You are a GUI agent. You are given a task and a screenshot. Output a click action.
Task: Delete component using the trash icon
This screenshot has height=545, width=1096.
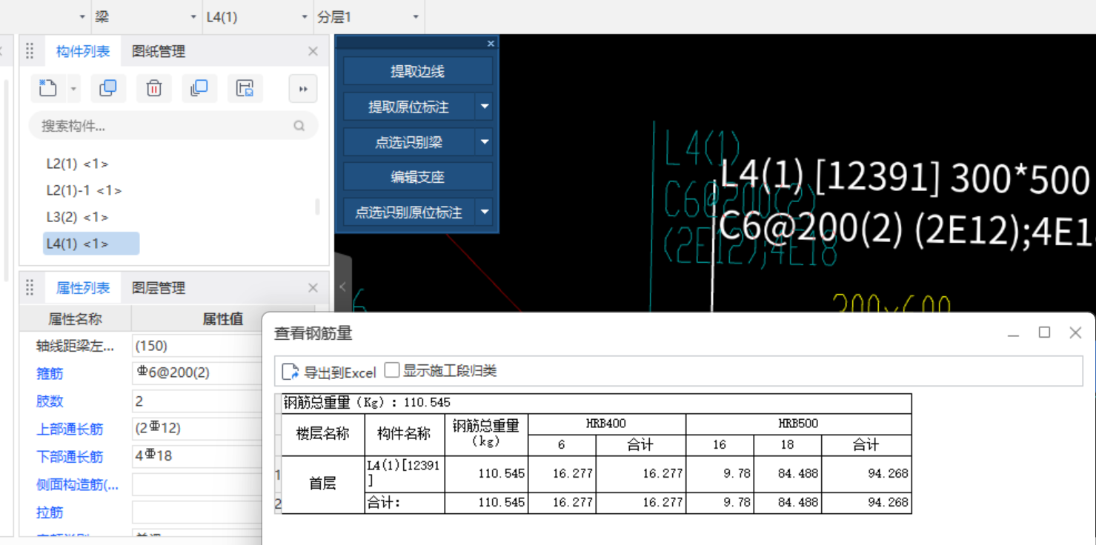pyautogui.click(x=154, y=89)
